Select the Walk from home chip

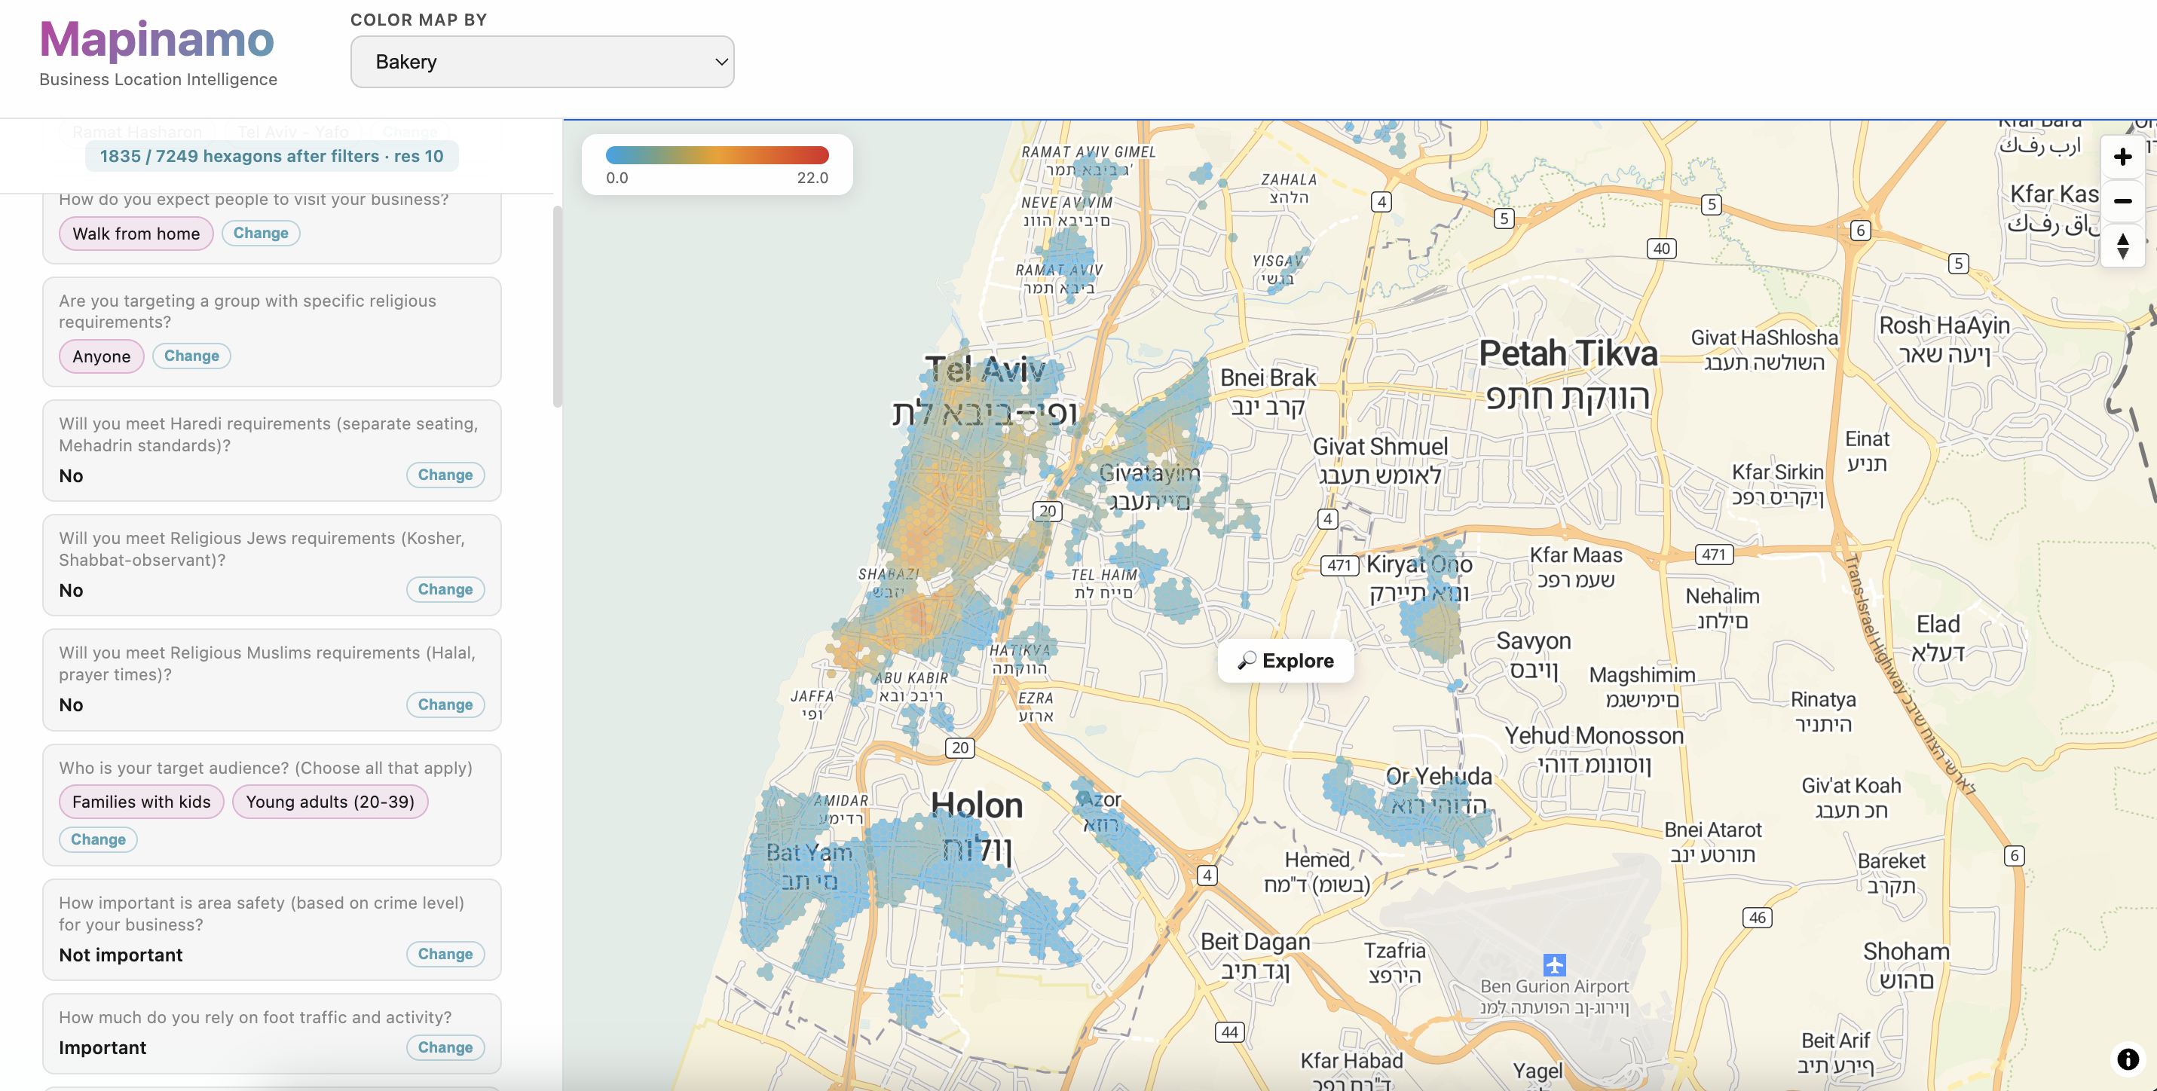[x=136, y=234]
